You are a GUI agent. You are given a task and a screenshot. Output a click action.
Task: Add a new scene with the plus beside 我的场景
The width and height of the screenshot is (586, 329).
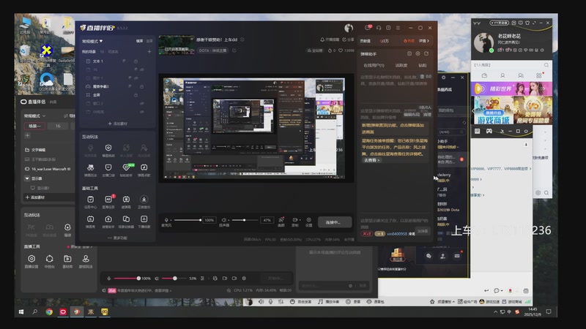pyautogui.click(x=149, y=51)
